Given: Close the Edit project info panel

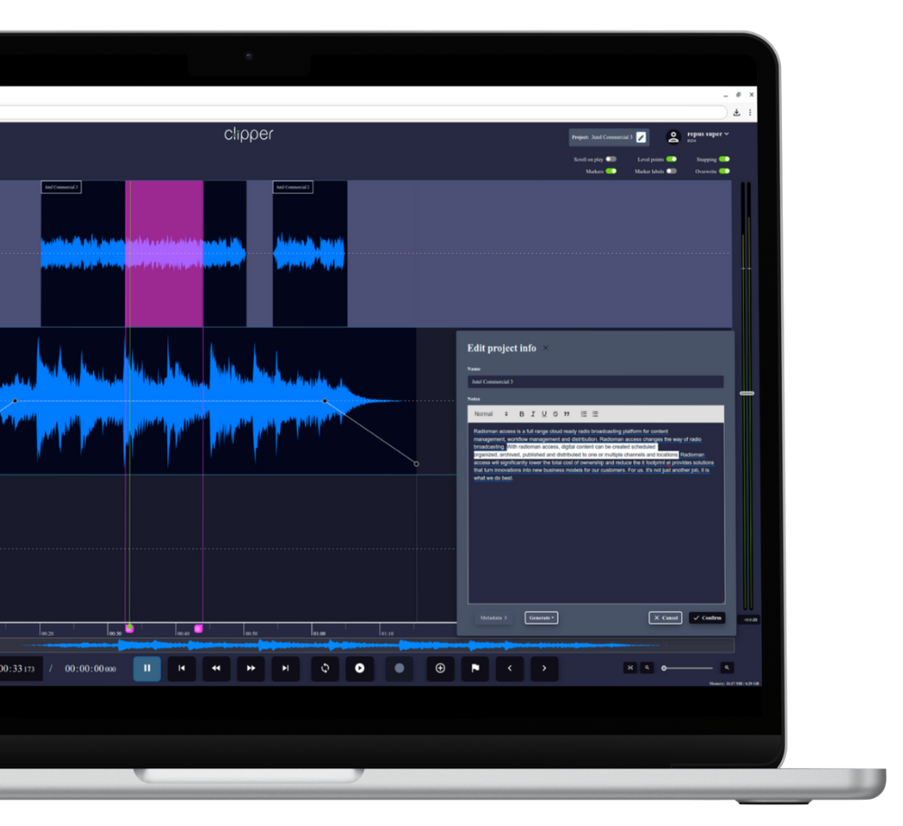Looking at the screenshot, I should coord(545,348).
